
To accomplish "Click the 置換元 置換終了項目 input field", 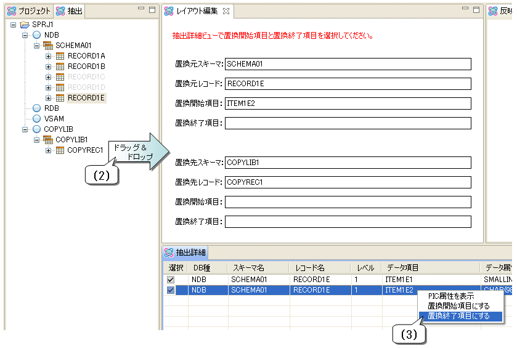I will coord(348,123).
